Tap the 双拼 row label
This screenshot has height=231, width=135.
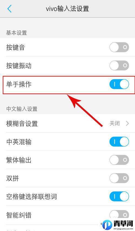[x=12, y=178]
